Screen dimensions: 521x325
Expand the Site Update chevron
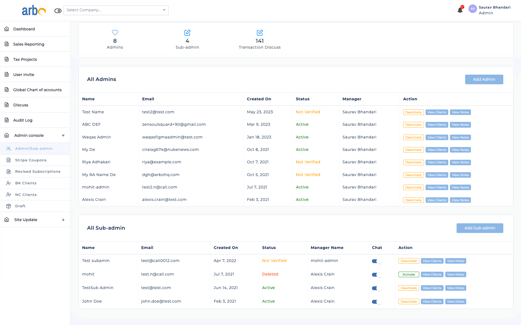click(x=63, y=220)
